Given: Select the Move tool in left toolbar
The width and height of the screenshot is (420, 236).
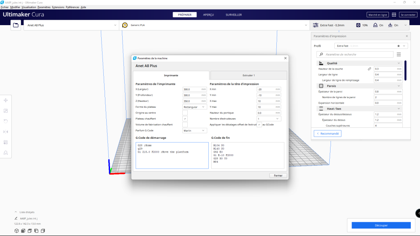Looking at the screenshot, I should point(5,101).
